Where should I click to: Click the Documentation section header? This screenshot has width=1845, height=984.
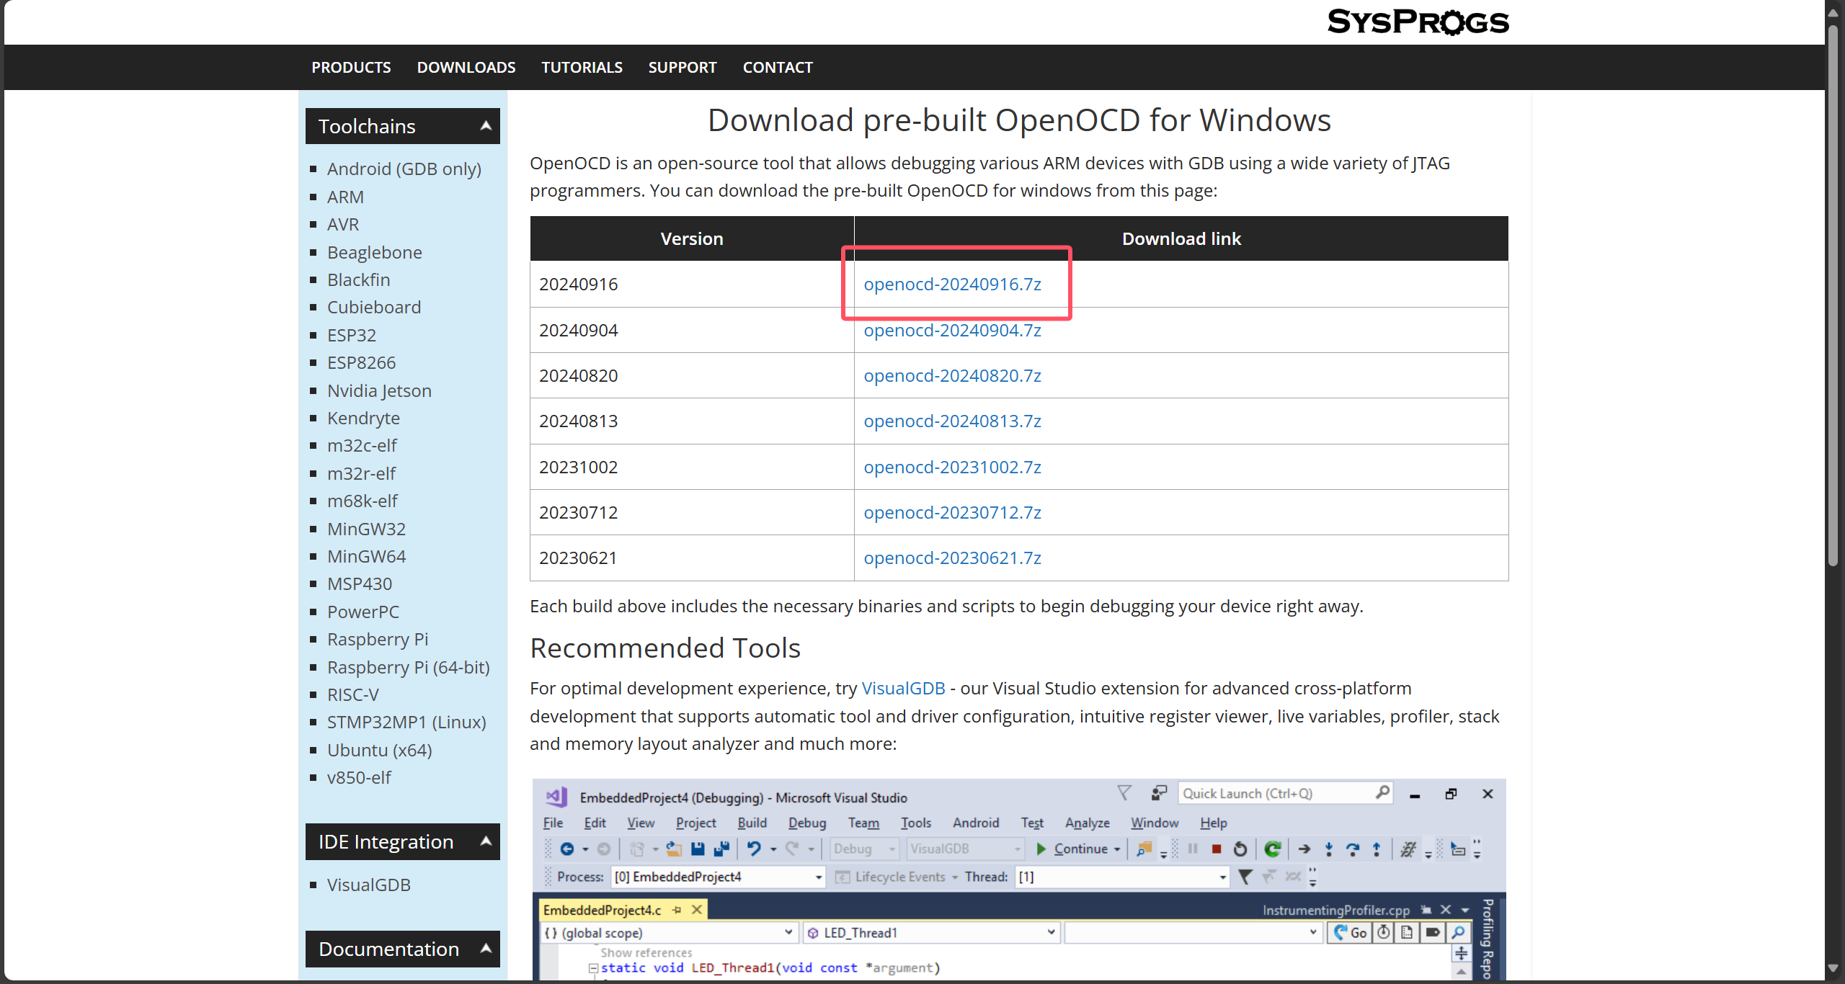[402, 949]
